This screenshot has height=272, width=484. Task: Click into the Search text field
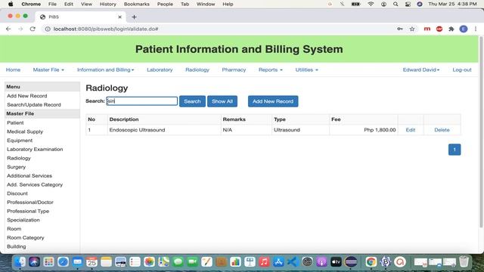click(x=142, y=100)
